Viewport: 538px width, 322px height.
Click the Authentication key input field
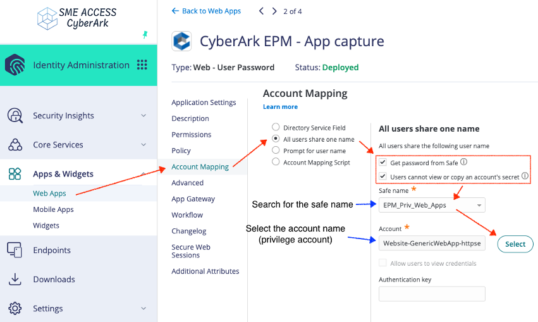432,294
